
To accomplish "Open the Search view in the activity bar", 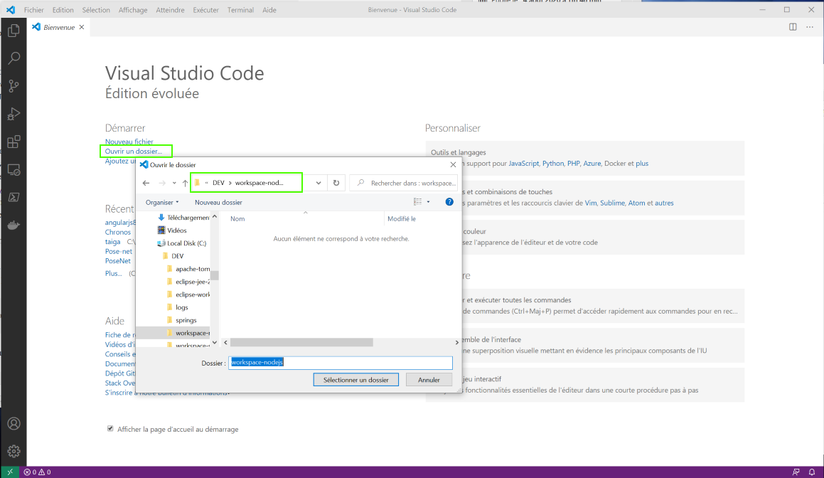I will point(14,58).
